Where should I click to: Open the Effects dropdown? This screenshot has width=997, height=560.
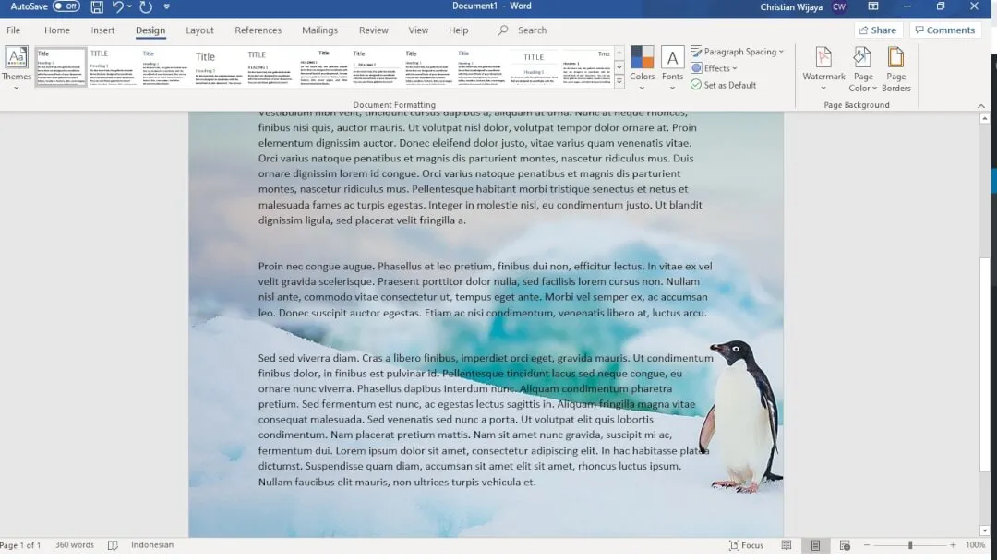(714, 68)
